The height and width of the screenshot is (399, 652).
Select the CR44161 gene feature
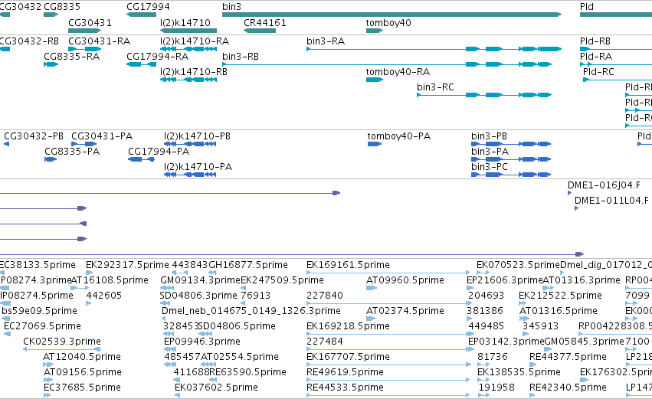(260, 31)
